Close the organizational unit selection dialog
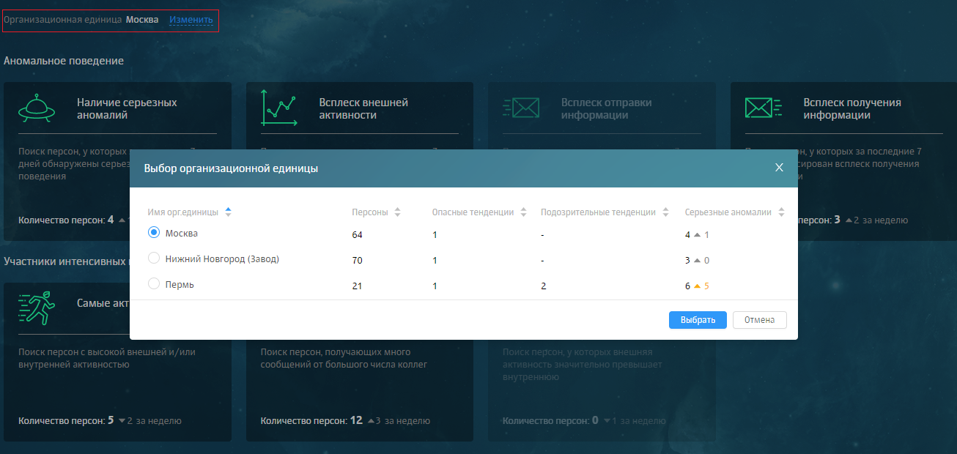The width and height of the screenshot is (957, 454). 779,168
